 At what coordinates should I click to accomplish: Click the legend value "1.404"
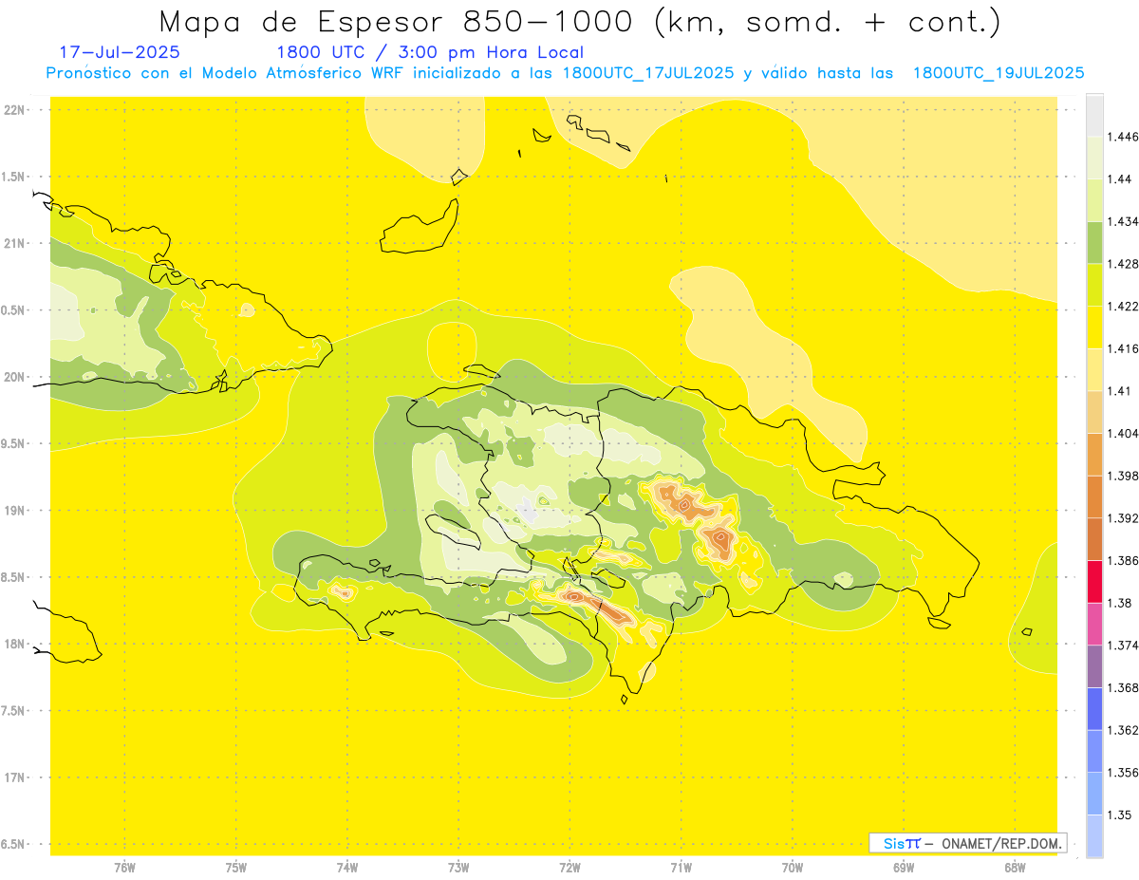tap(1123, 433)
